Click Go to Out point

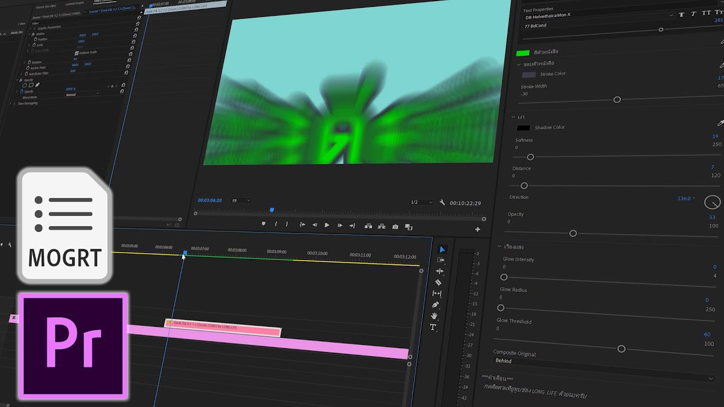tap(352, 226)
